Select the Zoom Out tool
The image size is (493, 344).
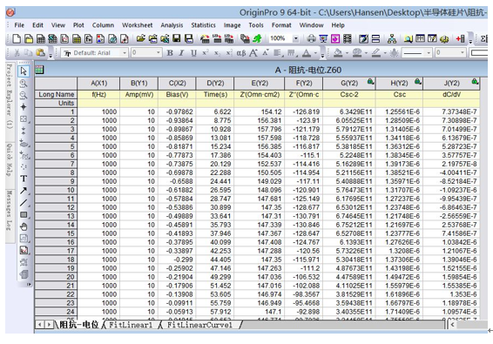tap(24, 95)
